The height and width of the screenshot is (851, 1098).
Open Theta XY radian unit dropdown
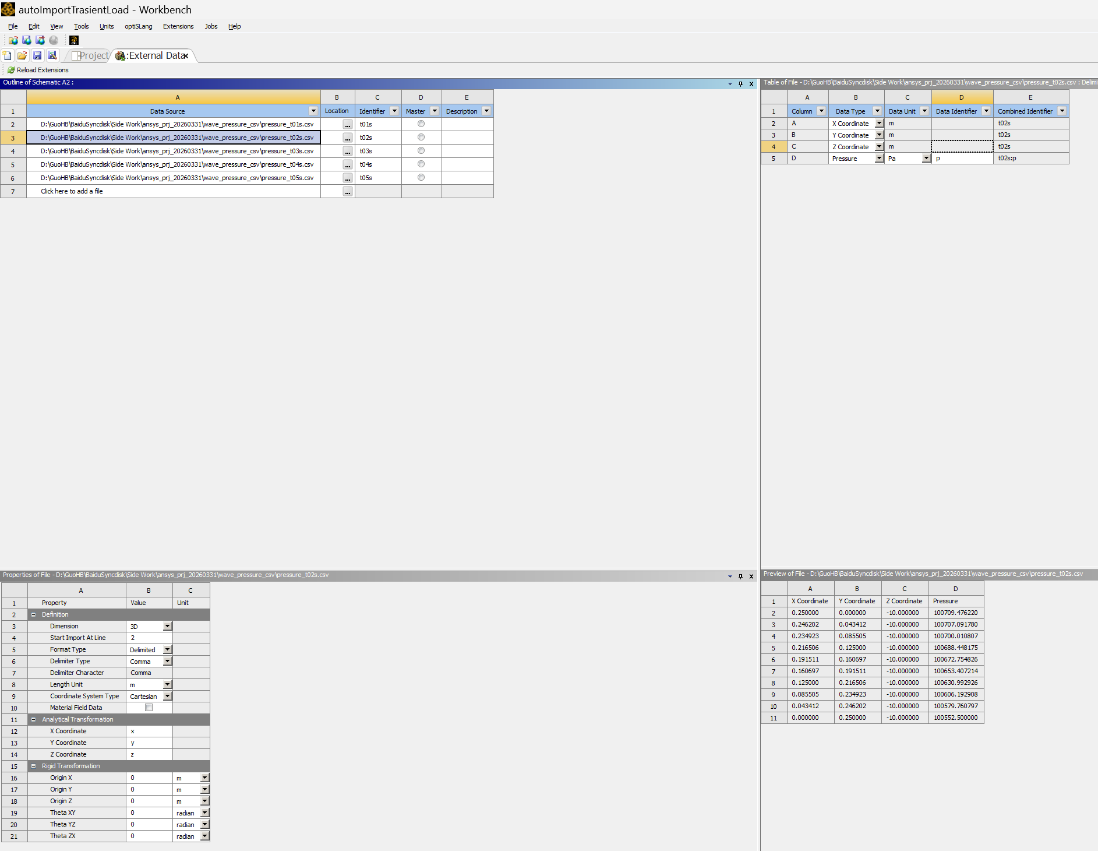click(x=204, y=813)
